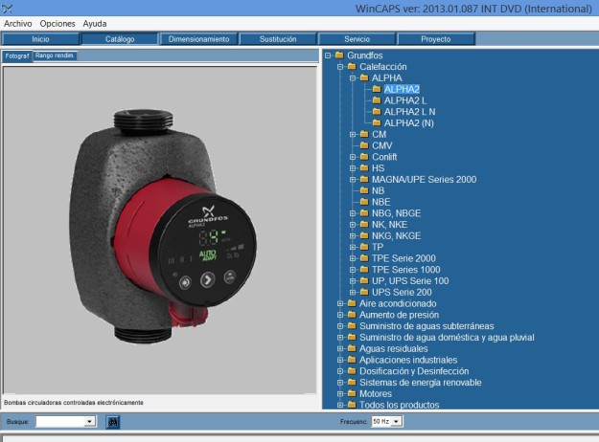599x442 pixels.
Task: Expand the MAGNA/UPE Series 2000 node
Action: [353, 179]
